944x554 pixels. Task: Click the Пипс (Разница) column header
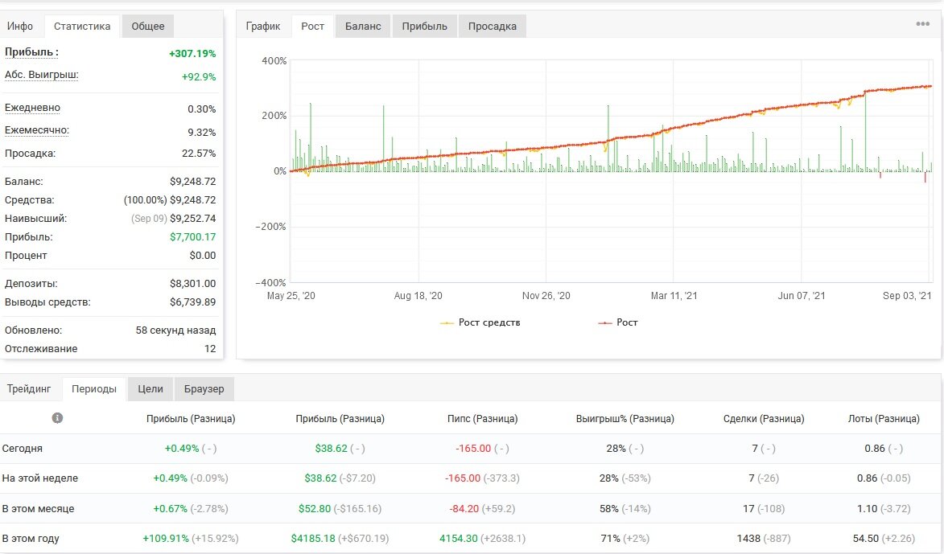[482, 419]
